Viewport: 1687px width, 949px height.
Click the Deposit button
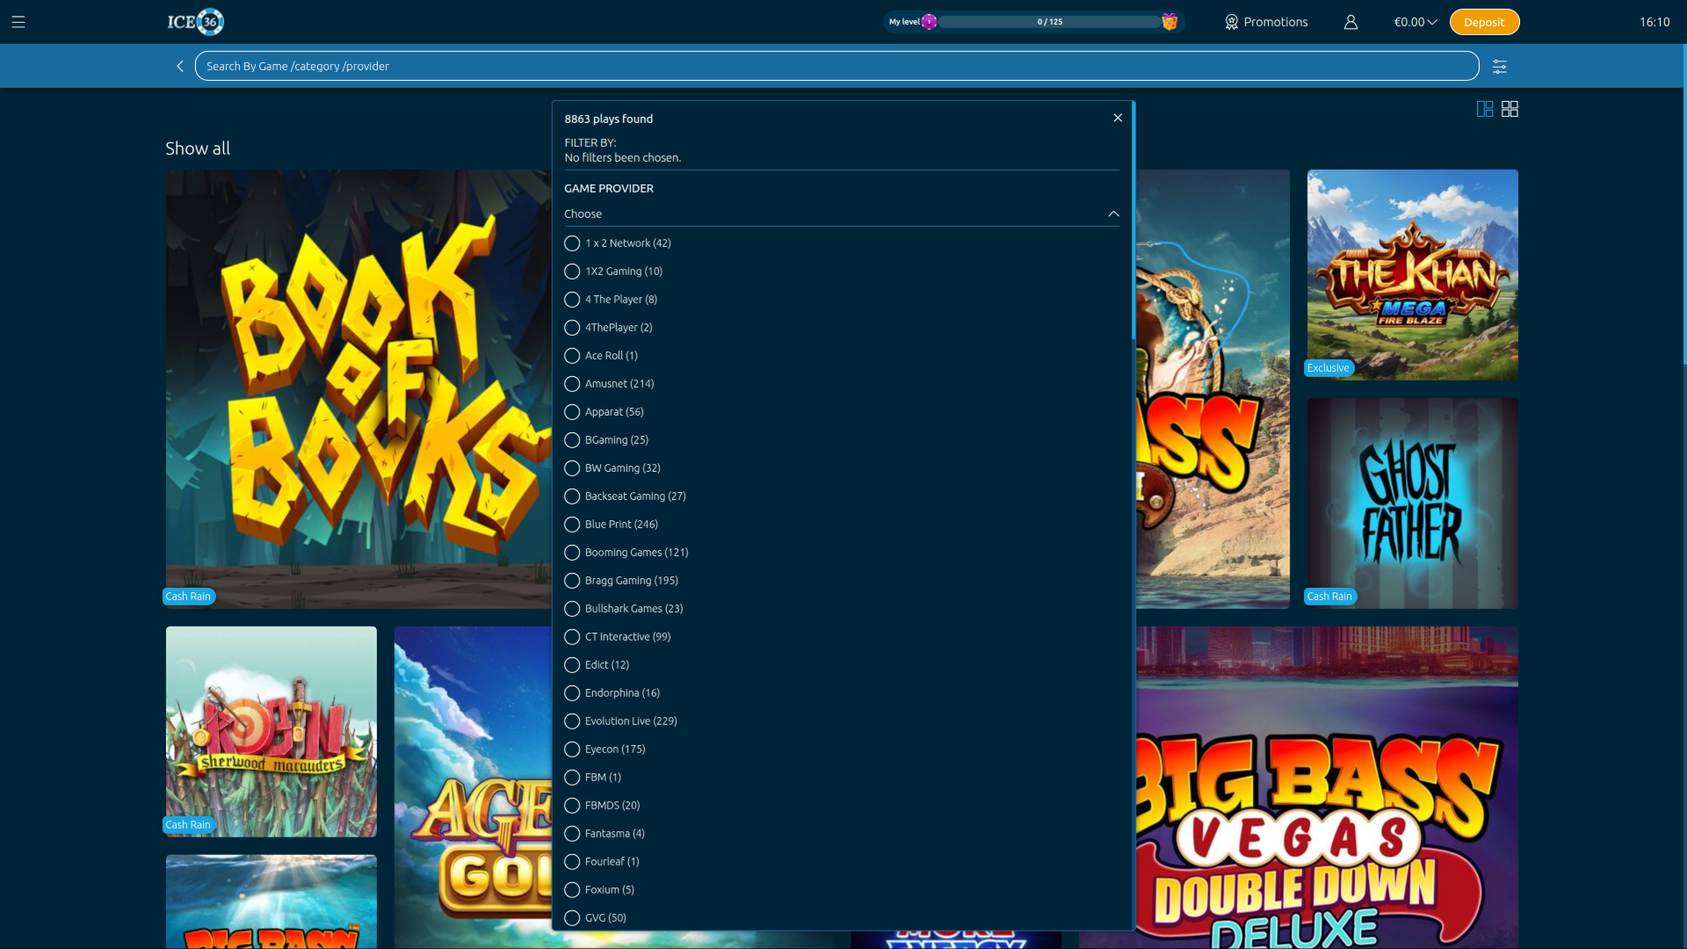[1484, 22]
